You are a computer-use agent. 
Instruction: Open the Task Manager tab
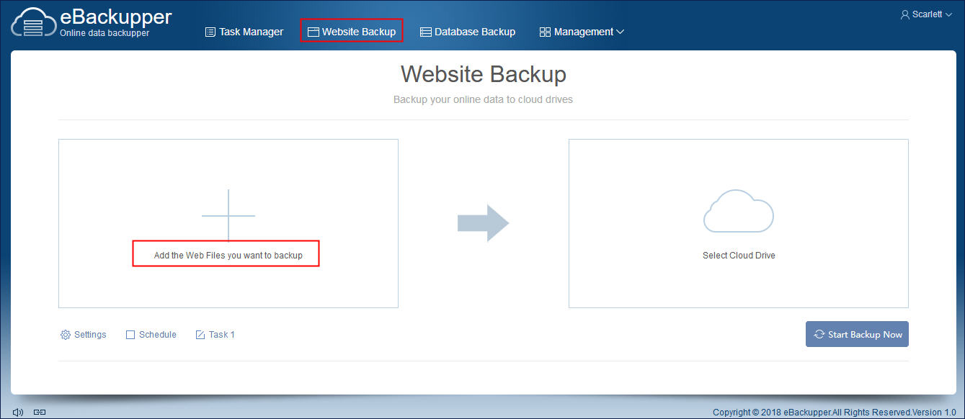(x=244, y=32)
